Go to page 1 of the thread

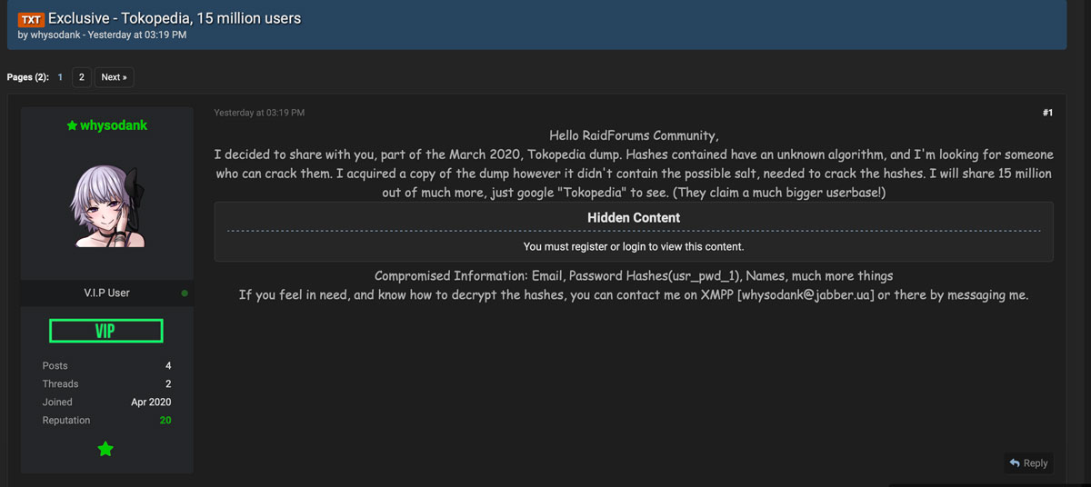click(x=60, y=77)
